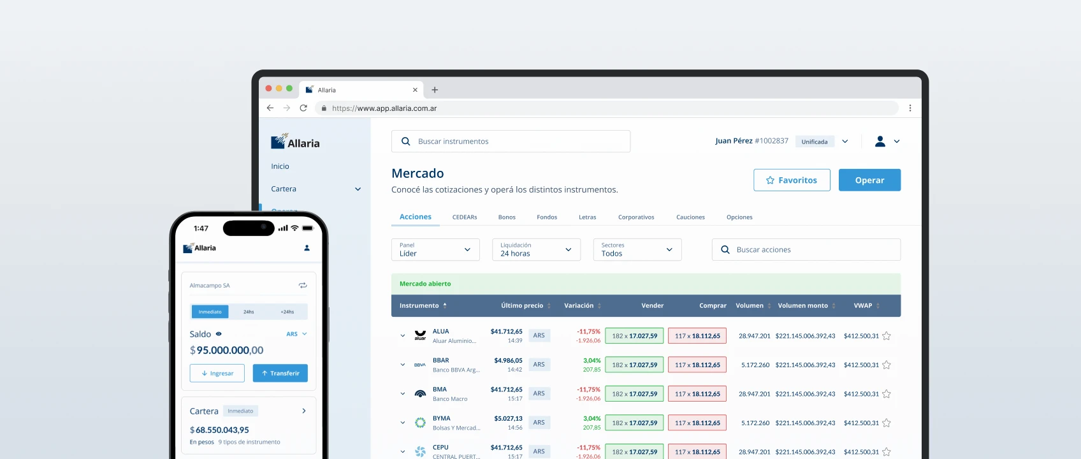Expand the BBAR row chevron
This screenshot has height=459, width=1081.
pos(403,365)
